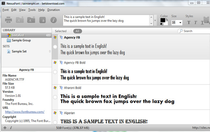Switch to the Selected fonts filter
Image resolution: width=210 pixels, height=132 pixels.
coord(61,31)
